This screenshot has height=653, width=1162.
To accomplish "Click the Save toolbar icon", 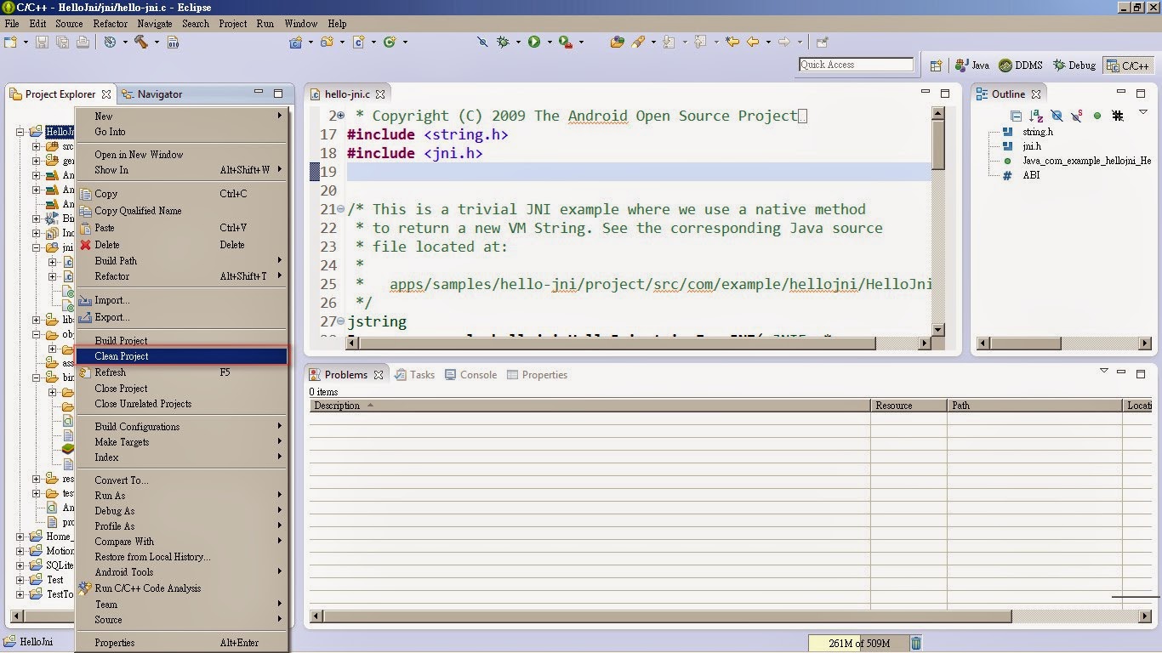I will [x=42, y=42].
